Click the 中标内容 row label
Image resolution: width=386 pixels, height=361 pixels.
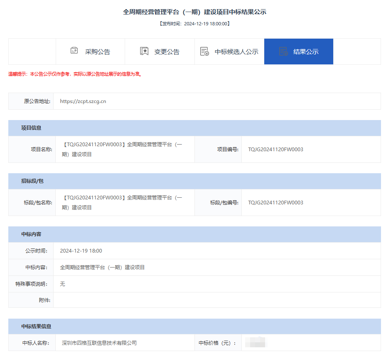point(36,268)
